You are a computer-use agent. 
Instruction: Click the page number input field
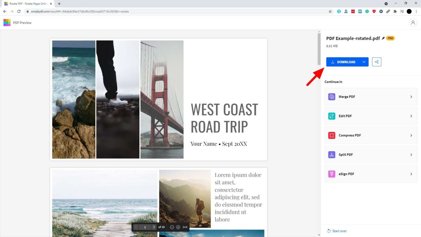tap(145, 227)
